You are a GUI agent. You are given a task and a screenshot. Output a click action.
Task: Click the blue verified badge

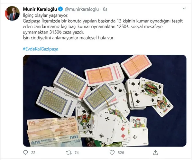[x=60, y=9]
